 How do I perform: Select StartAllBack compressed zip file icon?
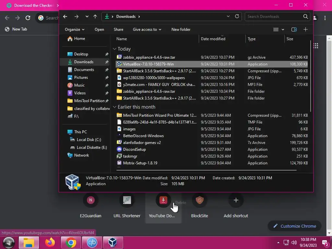click(x=119, y=71)
